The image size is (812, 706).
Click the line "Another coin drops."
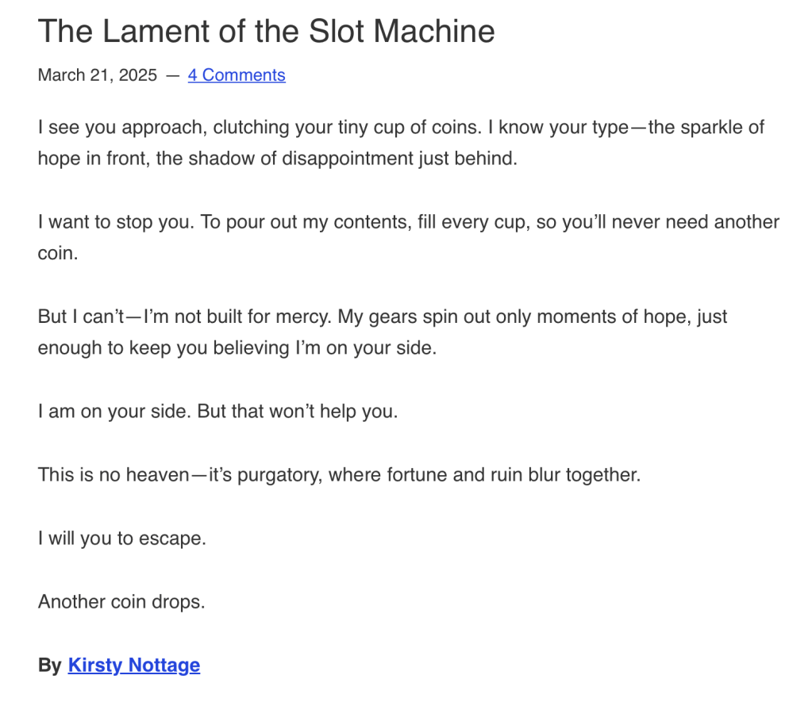click(x=121, y=601)
